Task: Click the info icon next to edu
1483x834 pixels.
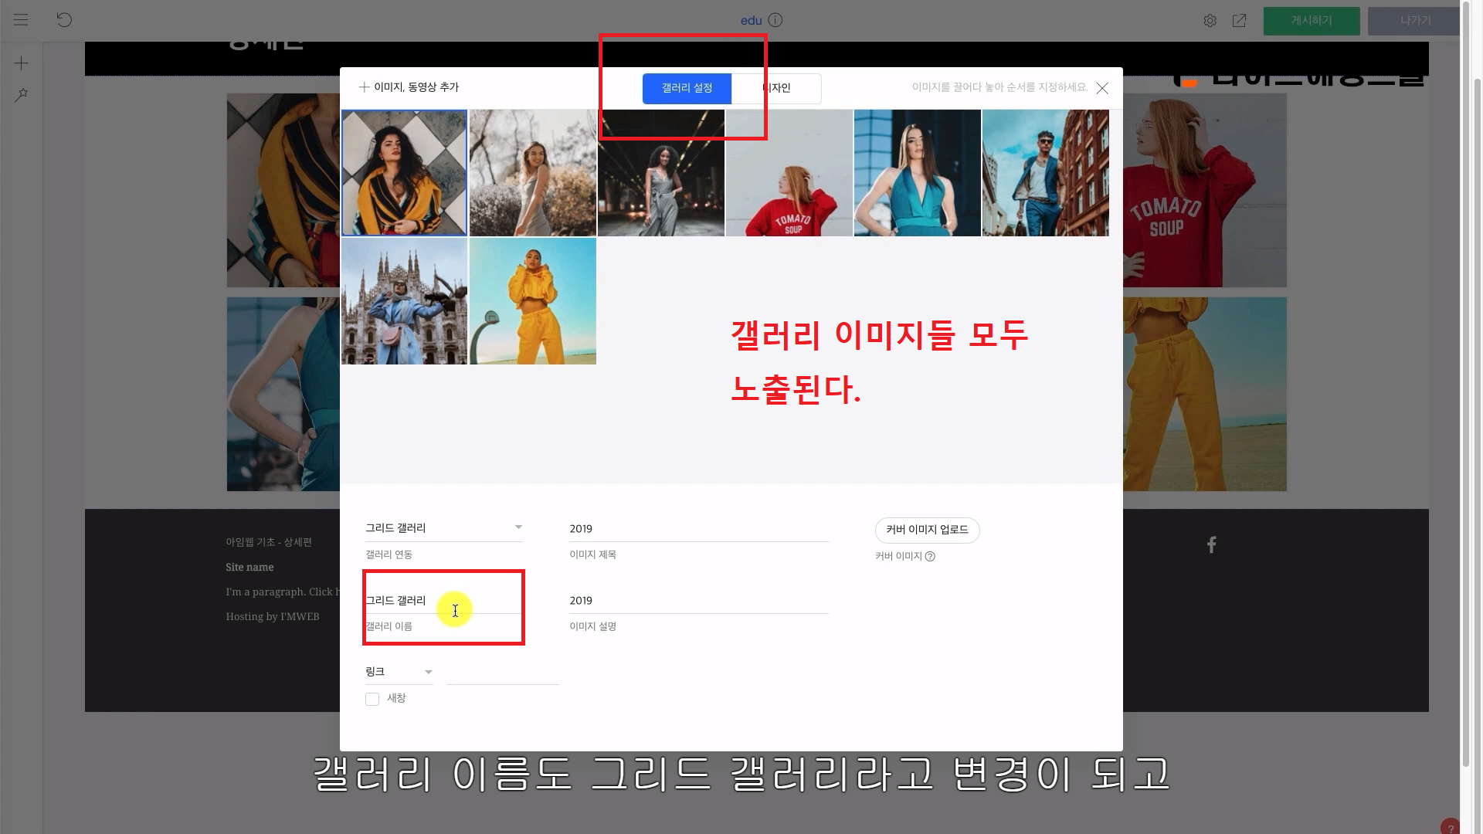Action: coord(775,20)
